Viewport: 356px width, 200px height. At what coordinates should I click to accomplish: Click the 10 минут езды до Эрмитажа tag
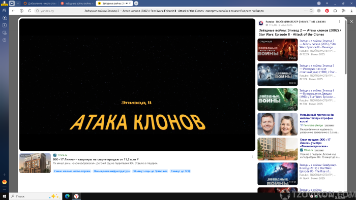tap(150, 171)
